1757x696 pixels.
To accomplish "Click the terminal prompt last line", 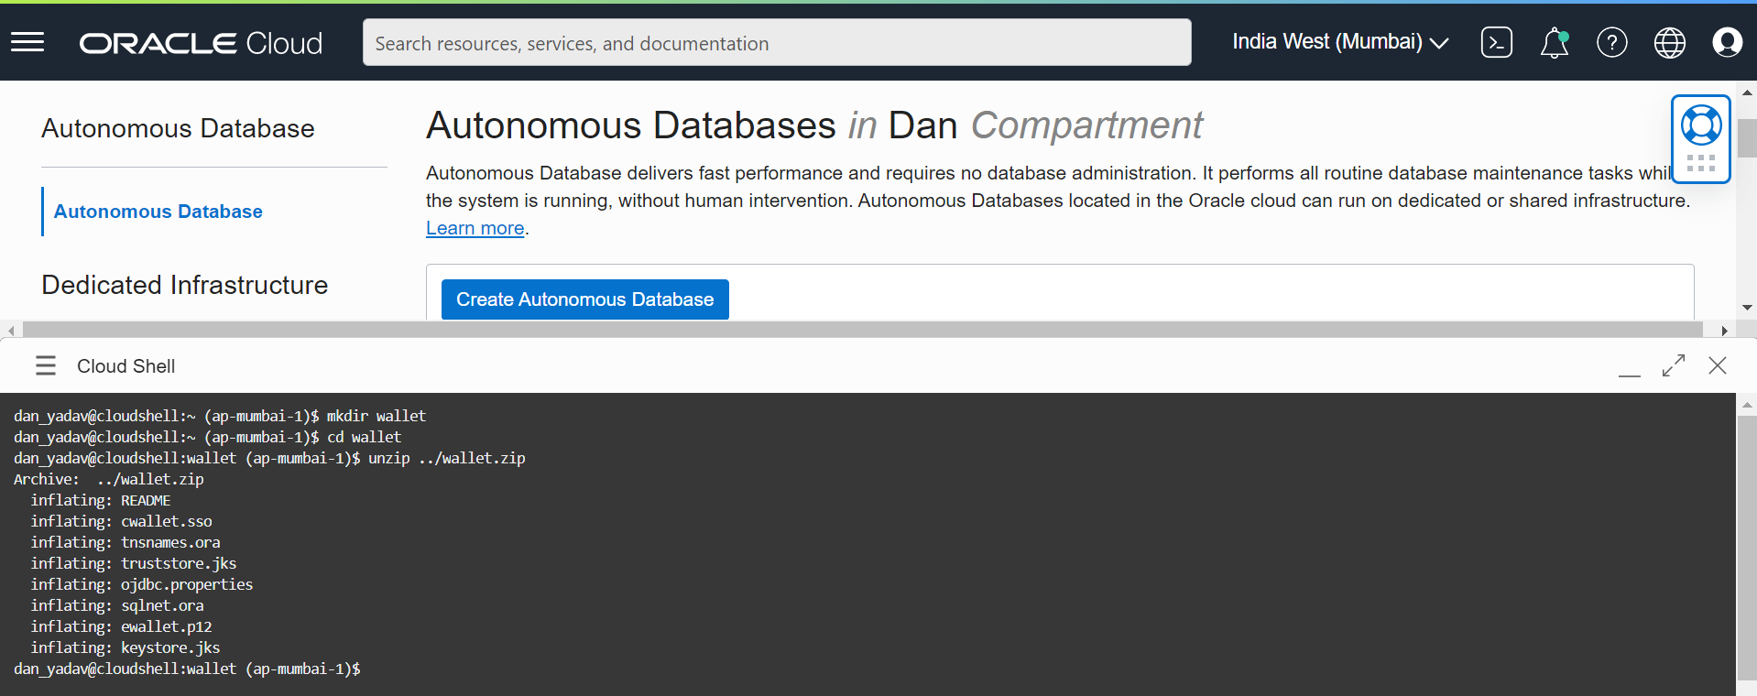I will (x=187, y=669).
